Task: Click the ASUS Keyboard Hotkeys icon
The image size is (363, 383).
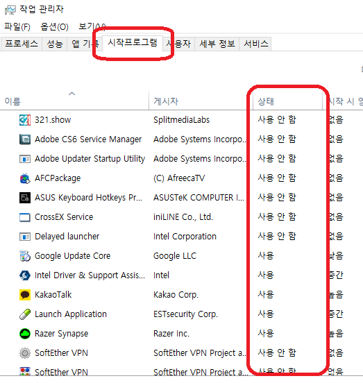Action: pos(25,198)
